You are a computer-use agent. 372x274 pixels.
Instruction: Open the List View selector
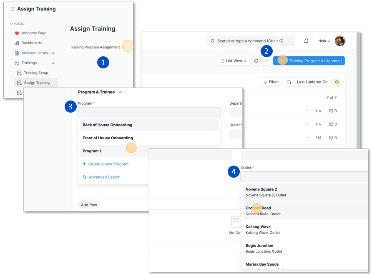tap(233, 60)
